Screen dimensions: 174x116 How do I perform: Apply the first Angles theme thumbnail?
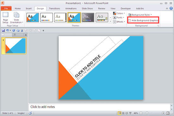click(x=33, y=17)
